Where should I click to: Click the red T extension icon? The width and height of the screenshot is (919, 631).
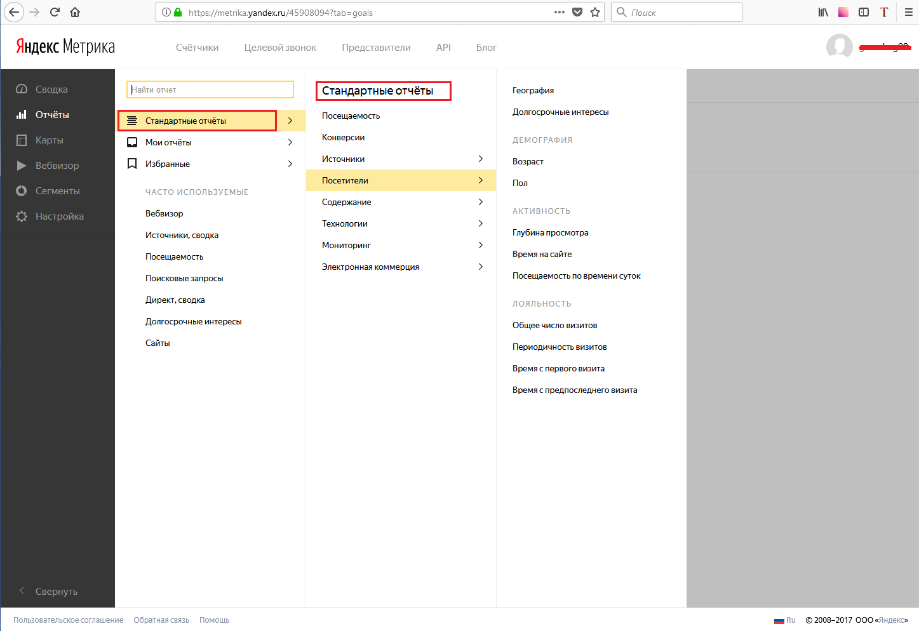[x=884, y=12]
